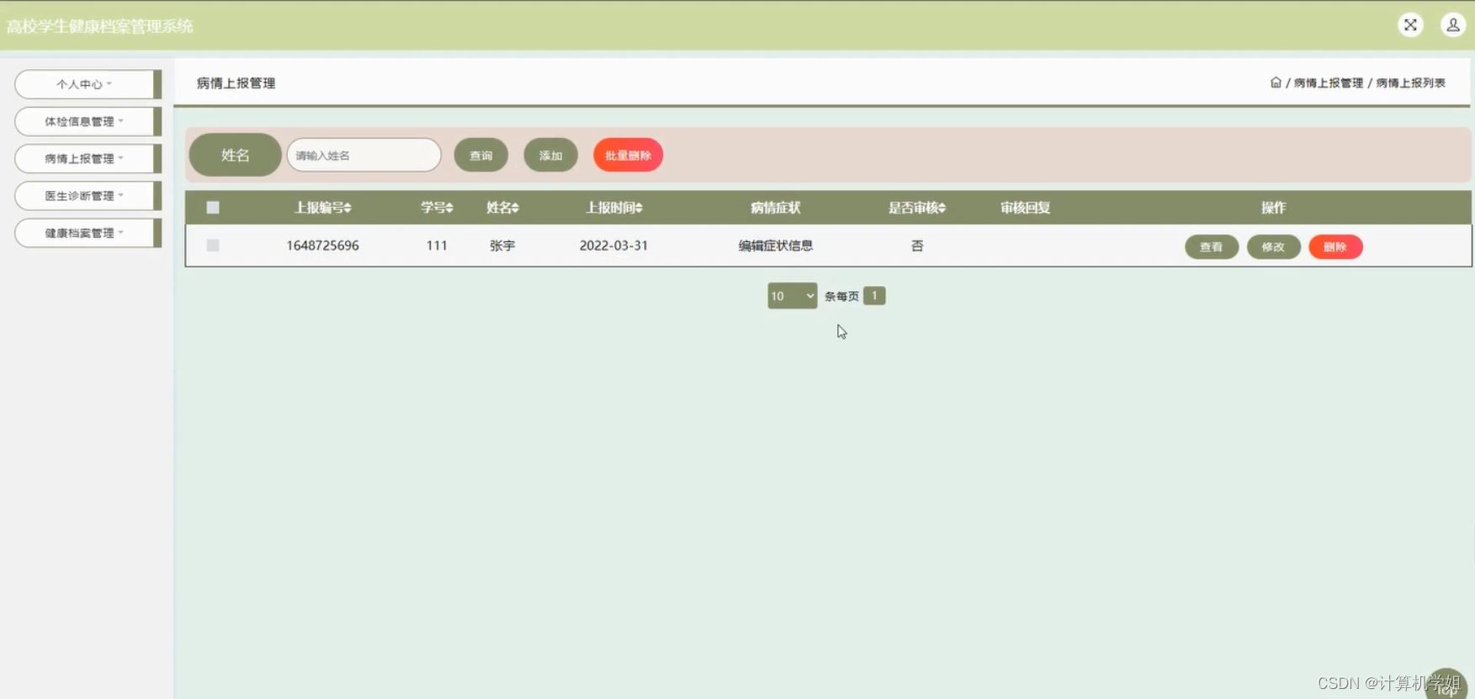Select name cell 张宇

pos(502,246)
